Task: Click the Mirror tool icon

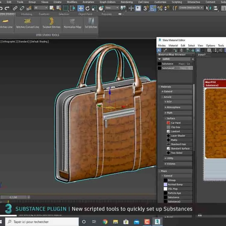Action: pyautogui.click(x=208, y=8)
